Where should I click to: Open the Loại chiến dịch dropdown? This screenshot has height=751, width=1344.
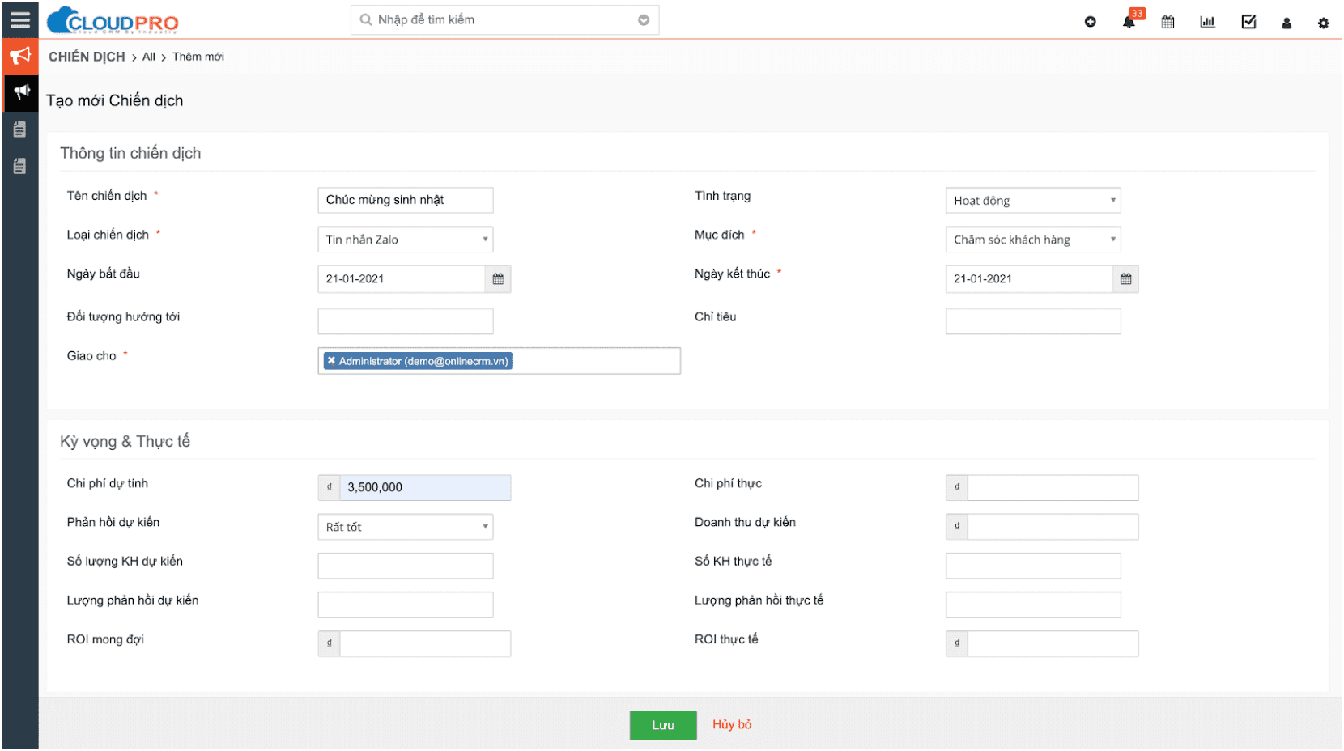coord(406,240)
